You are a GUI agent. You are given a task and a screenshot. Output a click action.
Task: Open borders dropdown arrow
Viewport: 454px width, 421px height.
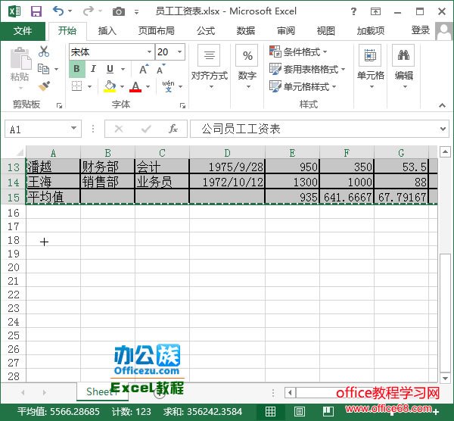89,86
